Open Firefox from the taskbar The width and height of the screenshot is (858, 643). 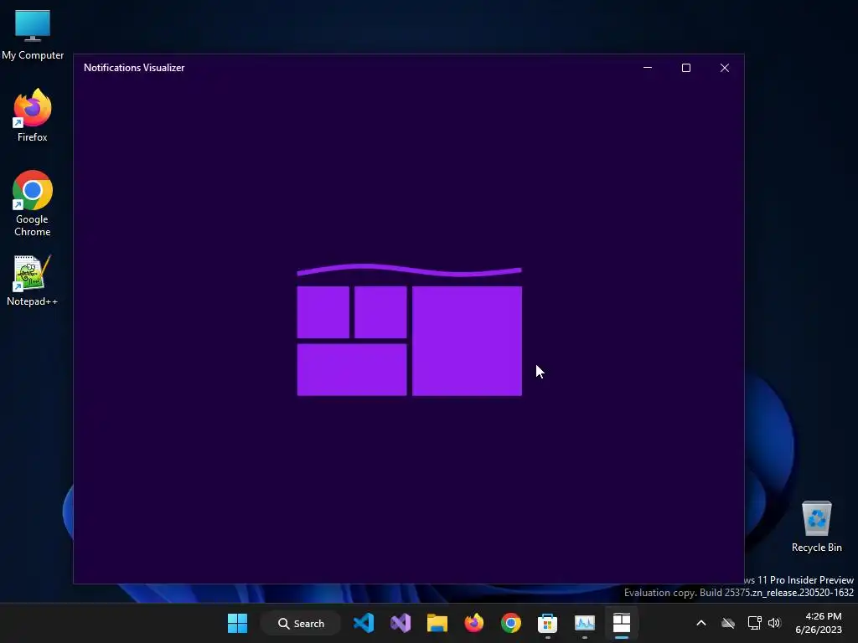click(474, 623)
